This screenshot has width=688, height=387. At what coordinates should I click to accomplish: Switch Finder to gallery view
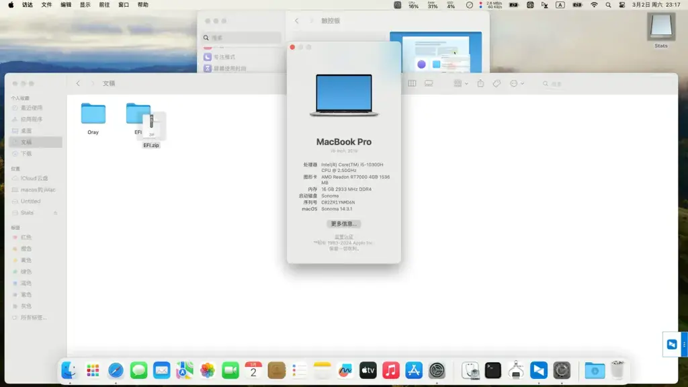(x=429, y=83)
